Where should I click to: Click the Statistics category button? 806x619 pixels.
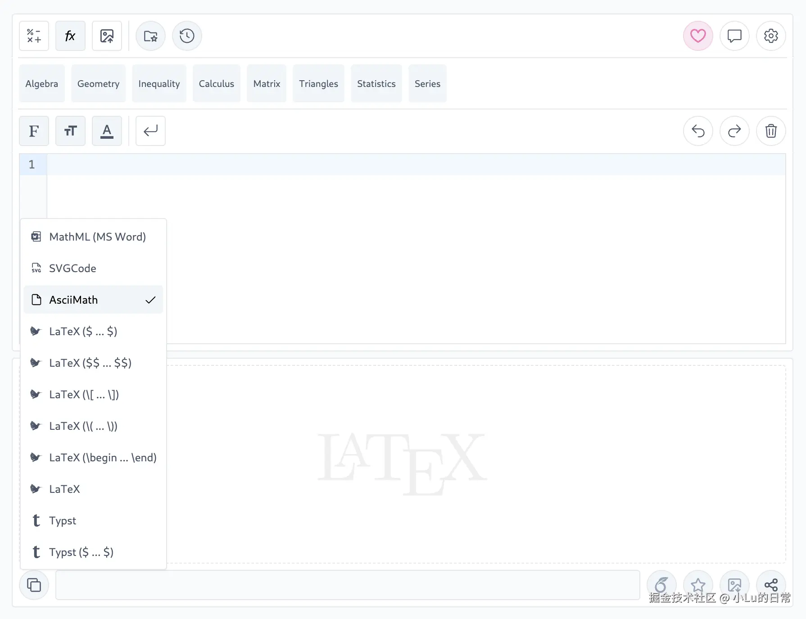click(376, 84)
